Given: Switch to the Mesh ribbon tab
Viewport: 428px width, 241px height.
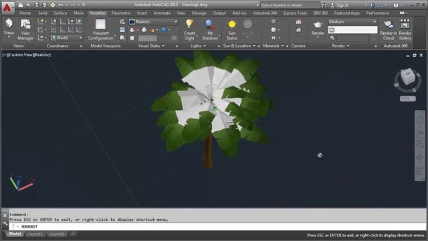Looking at the screenshot, I should (78, 13).
